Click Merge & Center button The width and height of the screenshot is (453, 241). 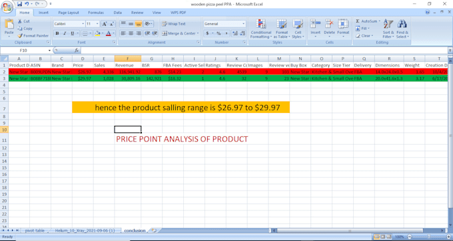click(179, 33)
